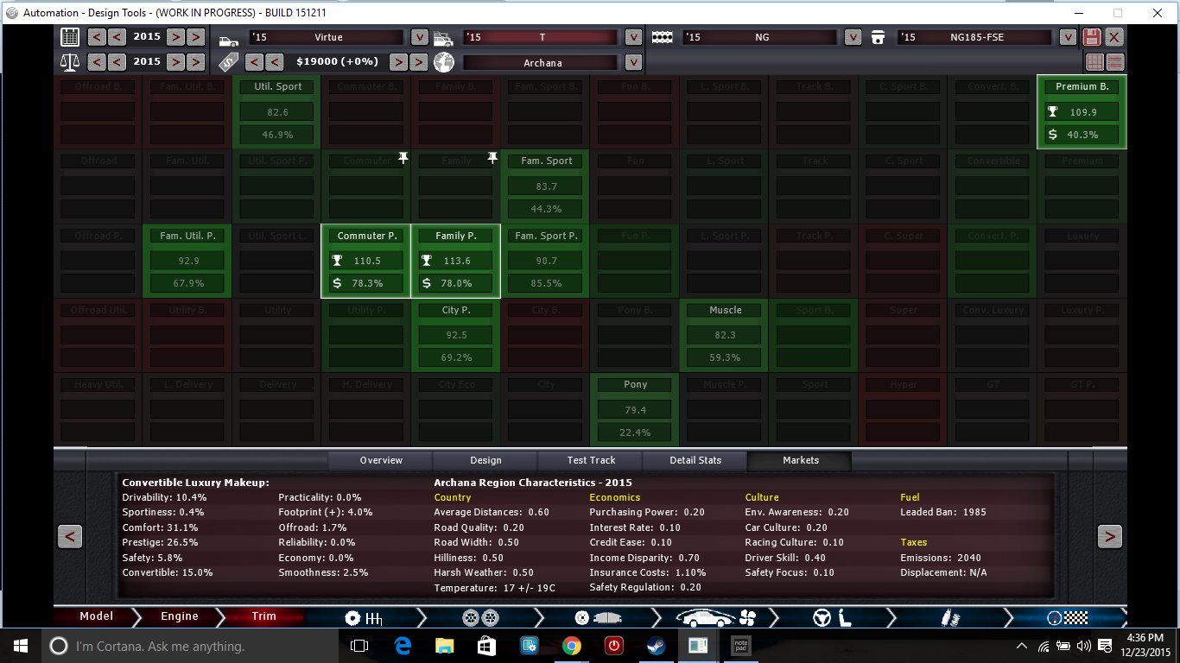Click in the Cortana search box
This screenshot has height=663, width=1180.
pyautogui.click(x=190, y=646)
